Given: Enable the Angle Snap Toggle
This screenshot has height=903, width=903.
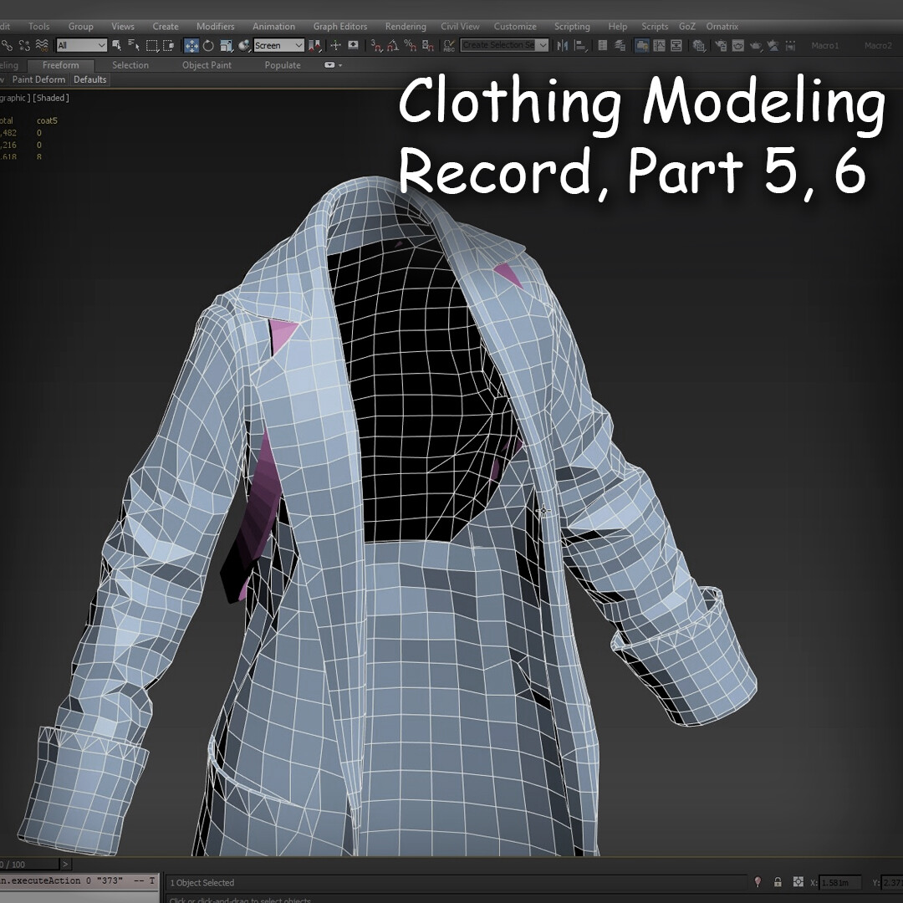Looking at the screenshot, I should (x=392, y=45).
